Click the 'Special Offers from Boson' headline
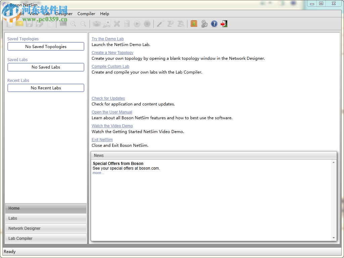344x258 pixels. [x=118, y=164]
